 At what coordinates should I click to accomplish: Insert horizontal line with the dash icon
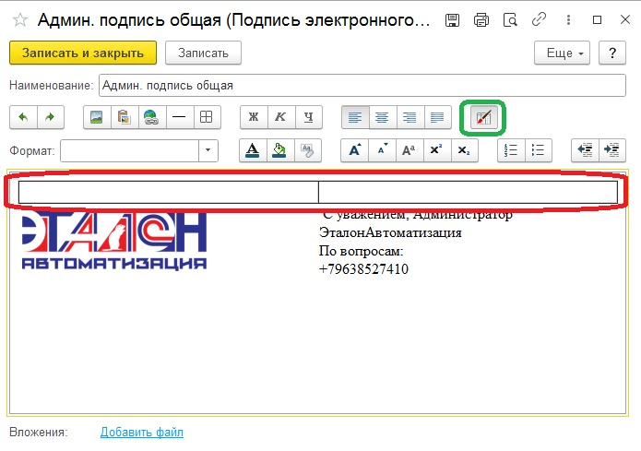click(179, 117)
